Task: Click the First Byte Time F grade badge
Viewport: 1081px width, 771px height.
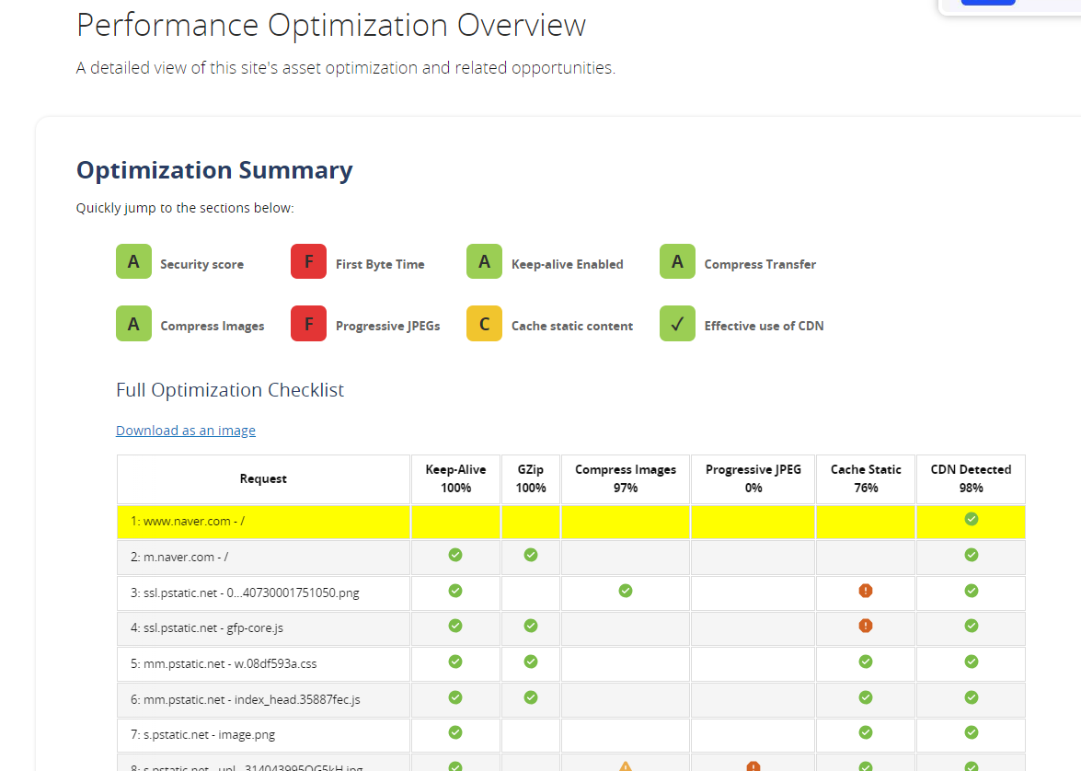Action: tap(309, 261)
